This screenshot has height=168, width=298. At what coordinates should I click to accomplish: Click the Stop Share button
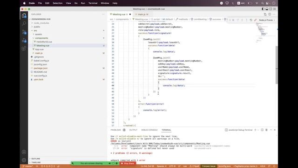[x=128, y=163]
